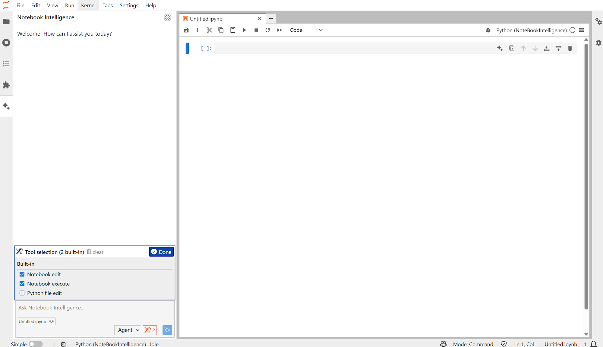Image resolution: width=603 pixels, height=347 pixels.
Task: Click trusted notebook shield icon
Action: pyautogui.click(x=504, y=344)
